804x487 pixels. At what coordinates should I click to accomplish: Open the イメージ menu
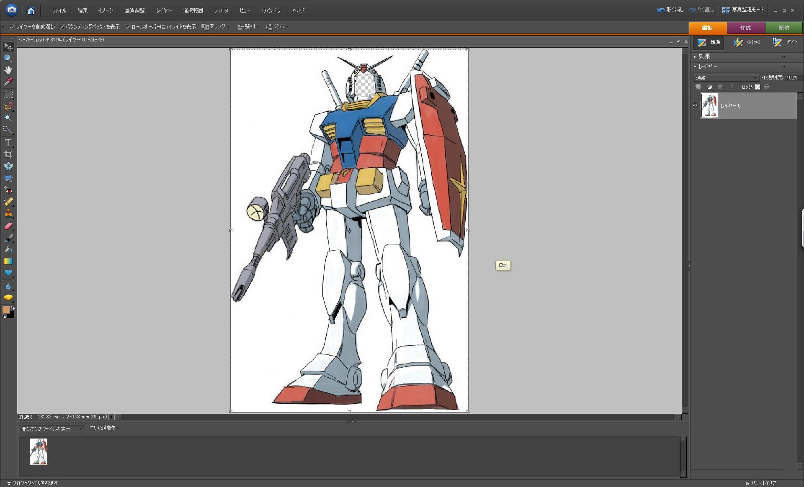pyautogui.click(x=106, y=10)
